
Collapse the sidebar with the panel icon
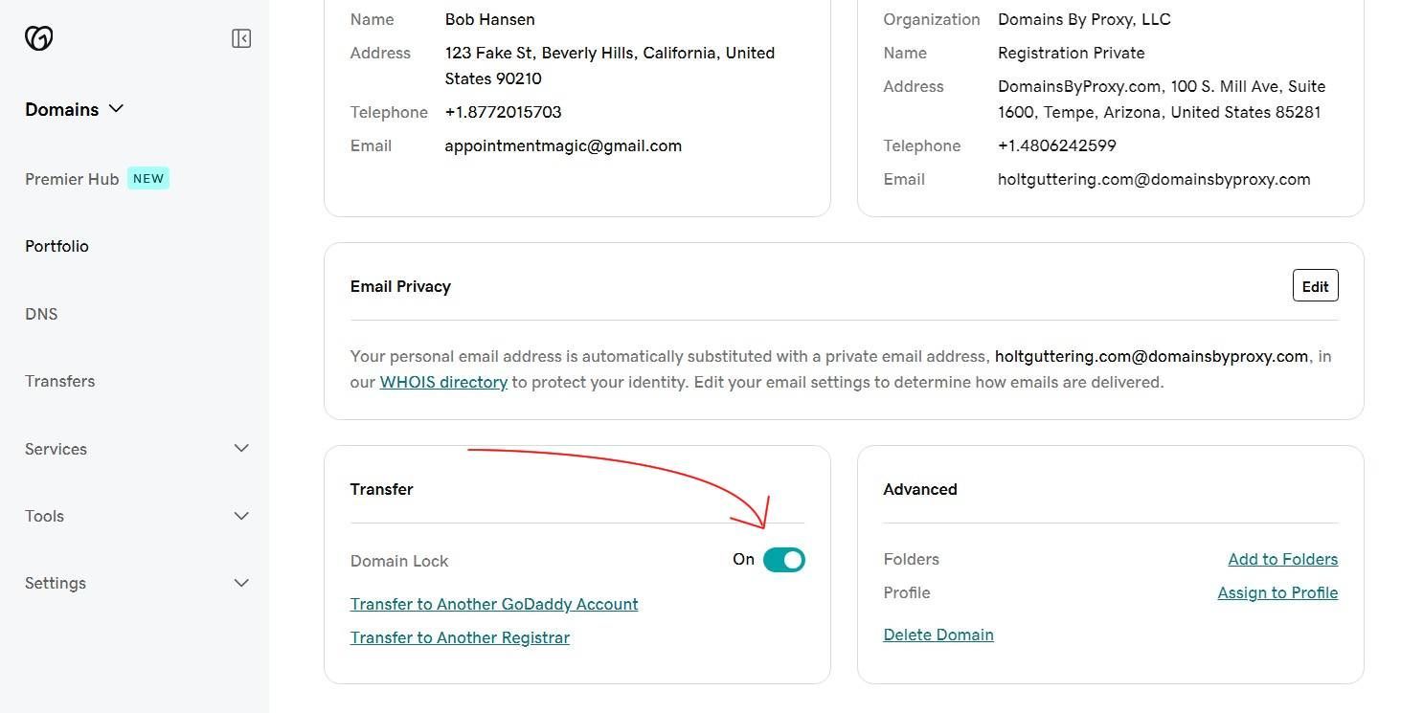coord(241,38)
